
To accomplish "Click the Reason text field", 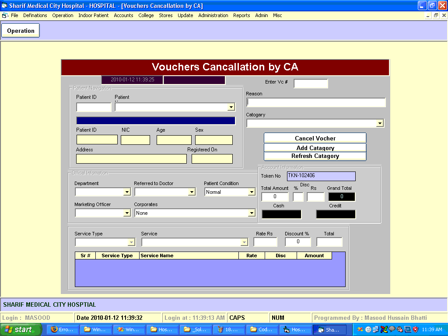I will 316,102.
